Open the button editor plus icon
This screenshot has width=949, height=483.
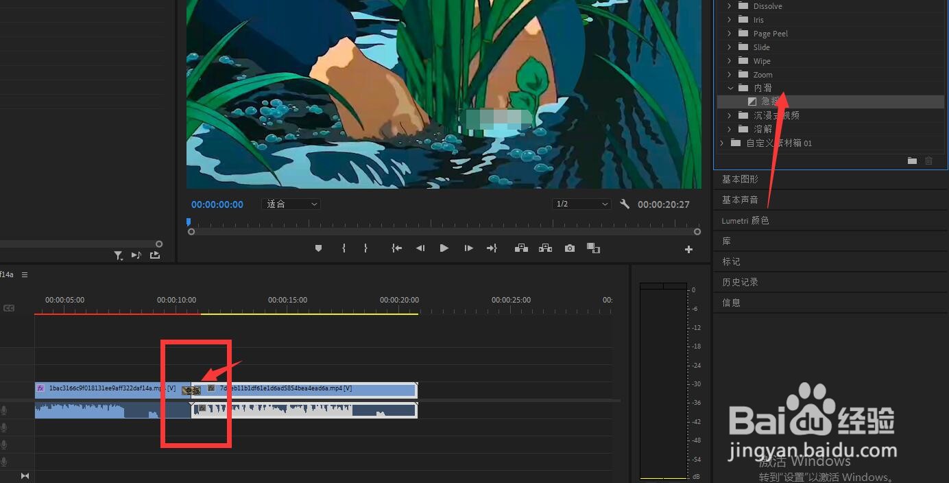click(x=688, y=250)
